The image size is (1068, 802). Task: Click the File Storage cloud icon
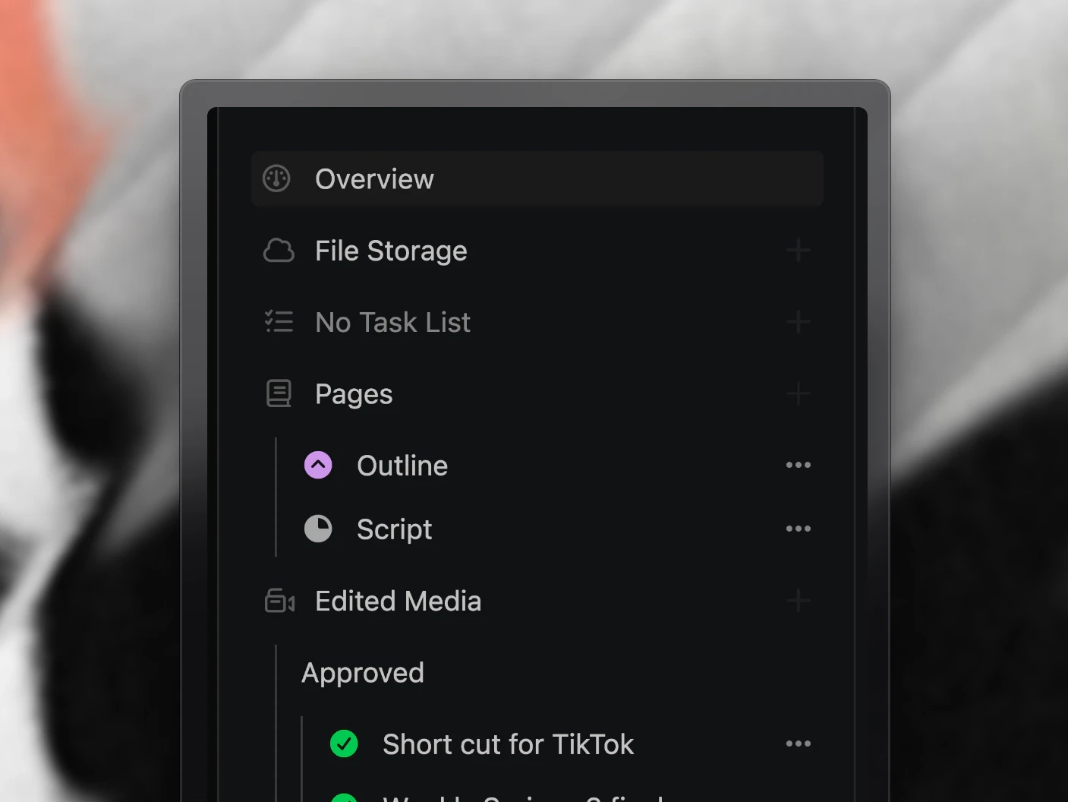pos(279,251)
